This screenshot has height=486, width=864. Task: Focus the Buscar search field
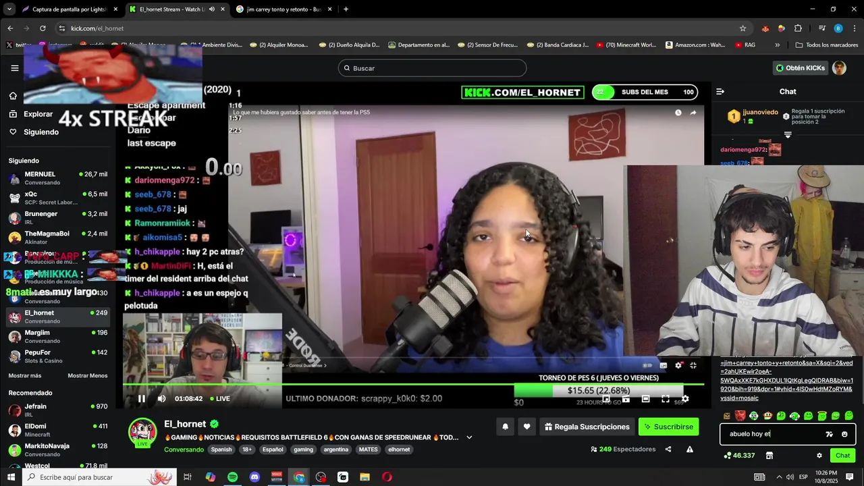(432, 68)
